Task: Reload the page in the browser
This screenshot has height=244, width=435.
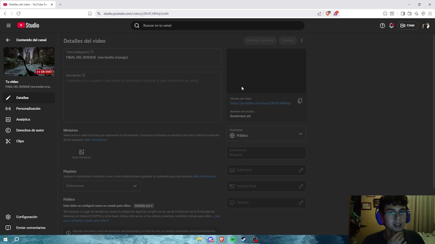Action: click(18, 14)
